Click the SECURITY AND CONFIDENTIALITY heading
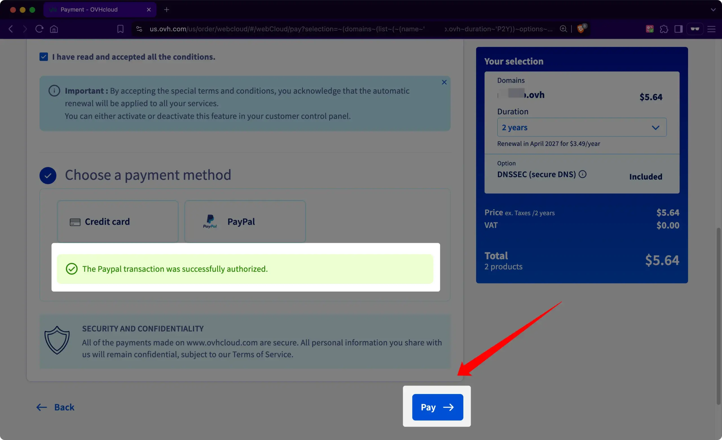 click(143, 328)
